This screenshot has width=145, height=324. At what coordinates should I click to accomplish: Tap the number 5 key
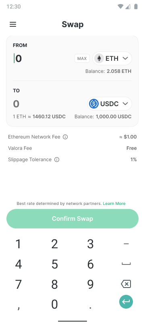(x=54, y=264)
